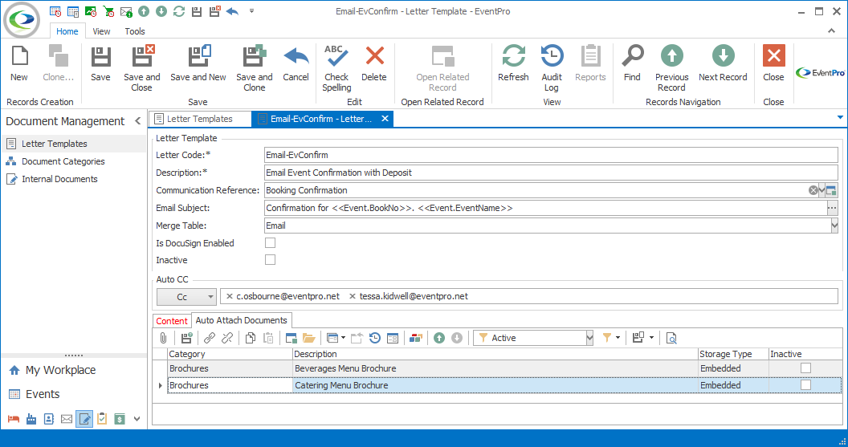Switch to the View ribbon tab

click(x=101, y=31)
